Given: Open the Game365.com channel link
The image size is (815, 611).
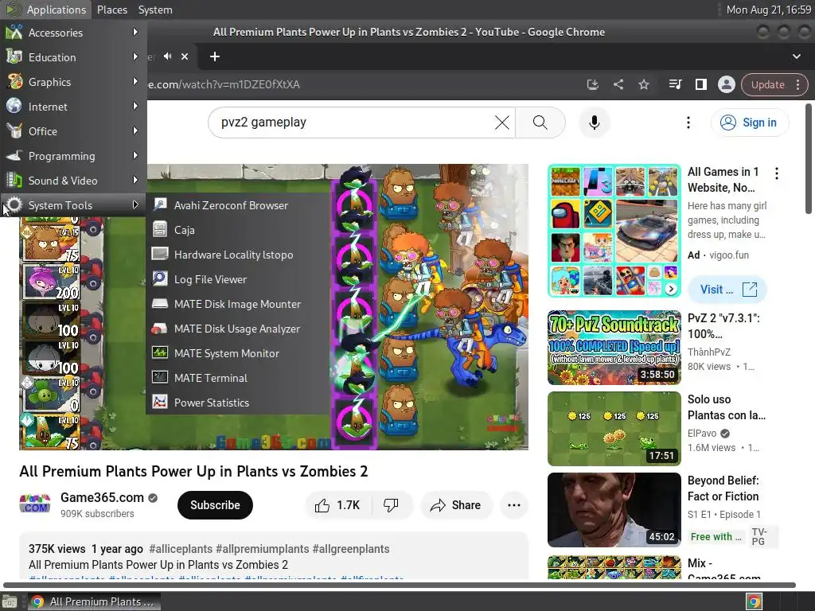Looking at the screenshot, I should coord(102,497).
